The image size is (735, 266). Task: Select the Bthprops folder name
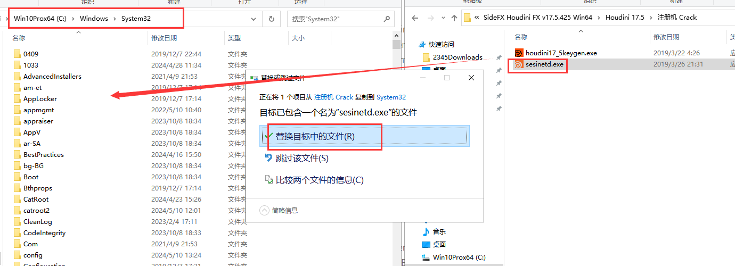tap(37, 188)
